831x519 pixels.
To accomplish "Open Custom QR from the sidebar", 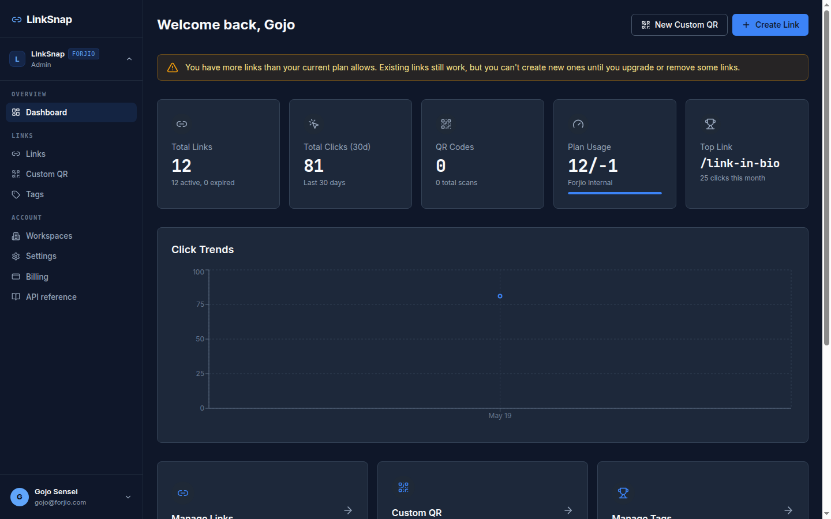I will [71, 174].
